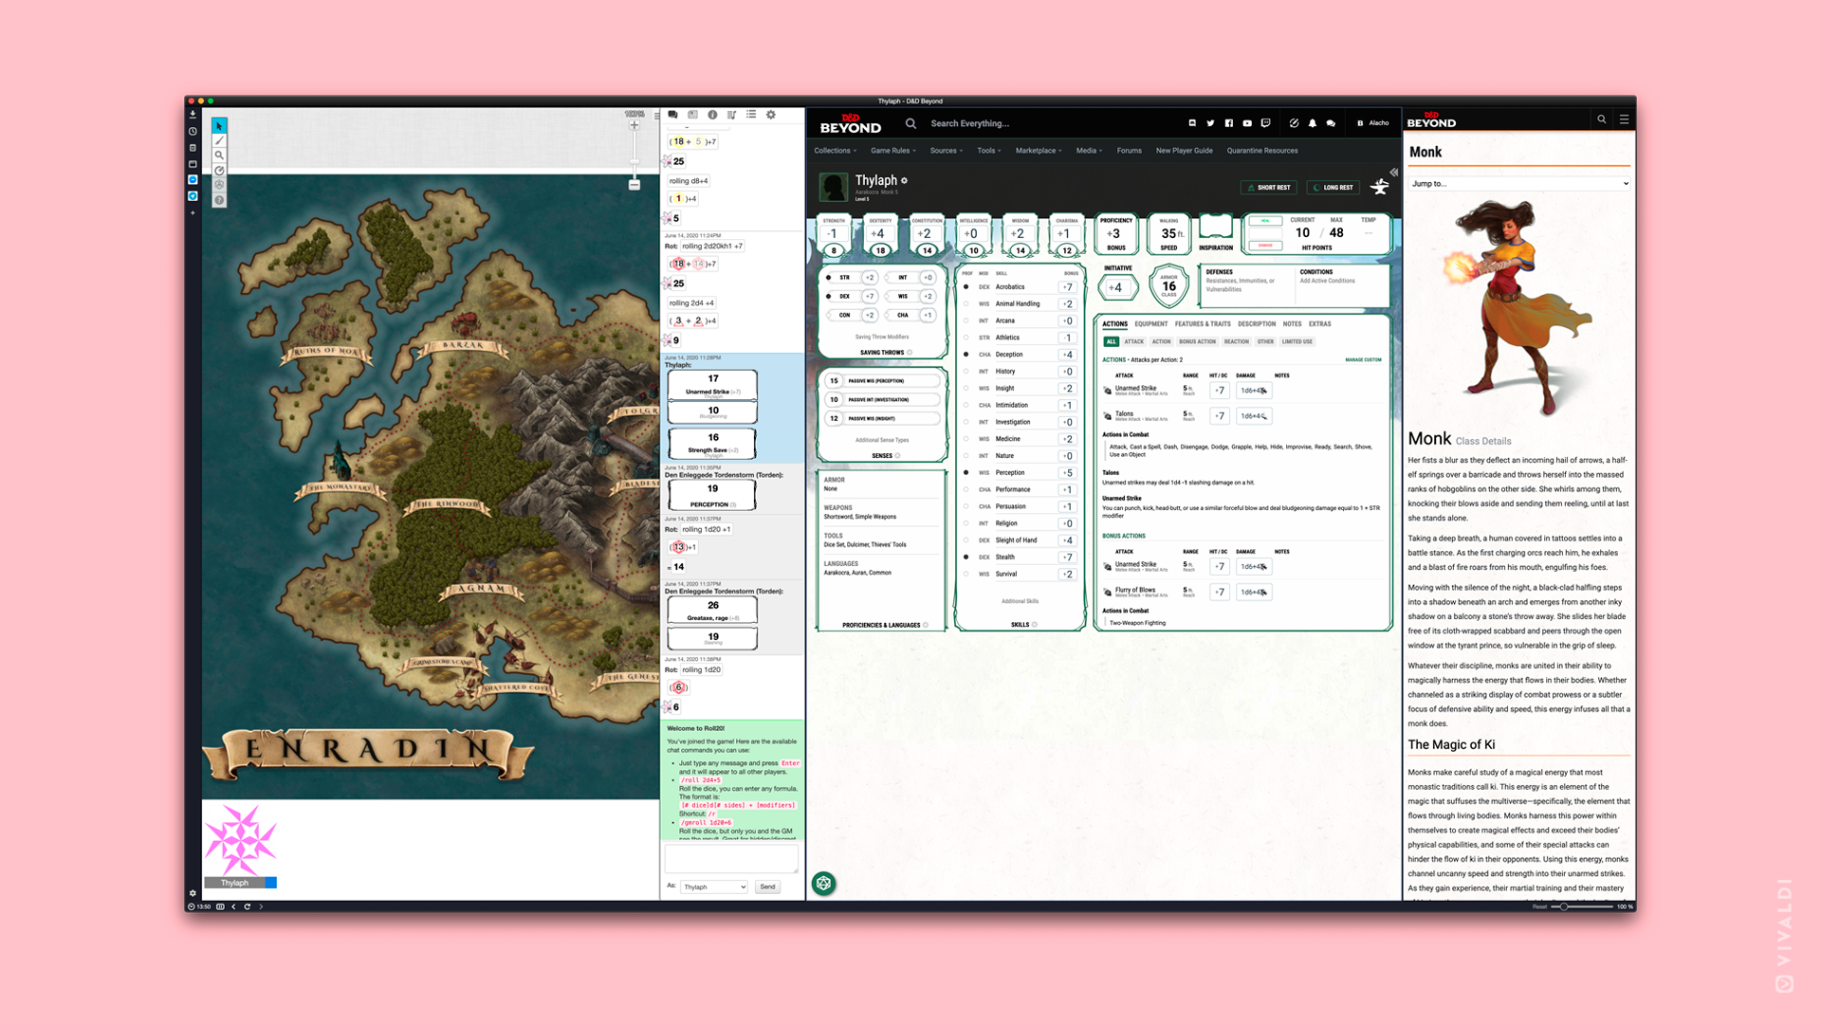
Task: Send the Roll20 chat message
Action: click(x=767, y=887)
